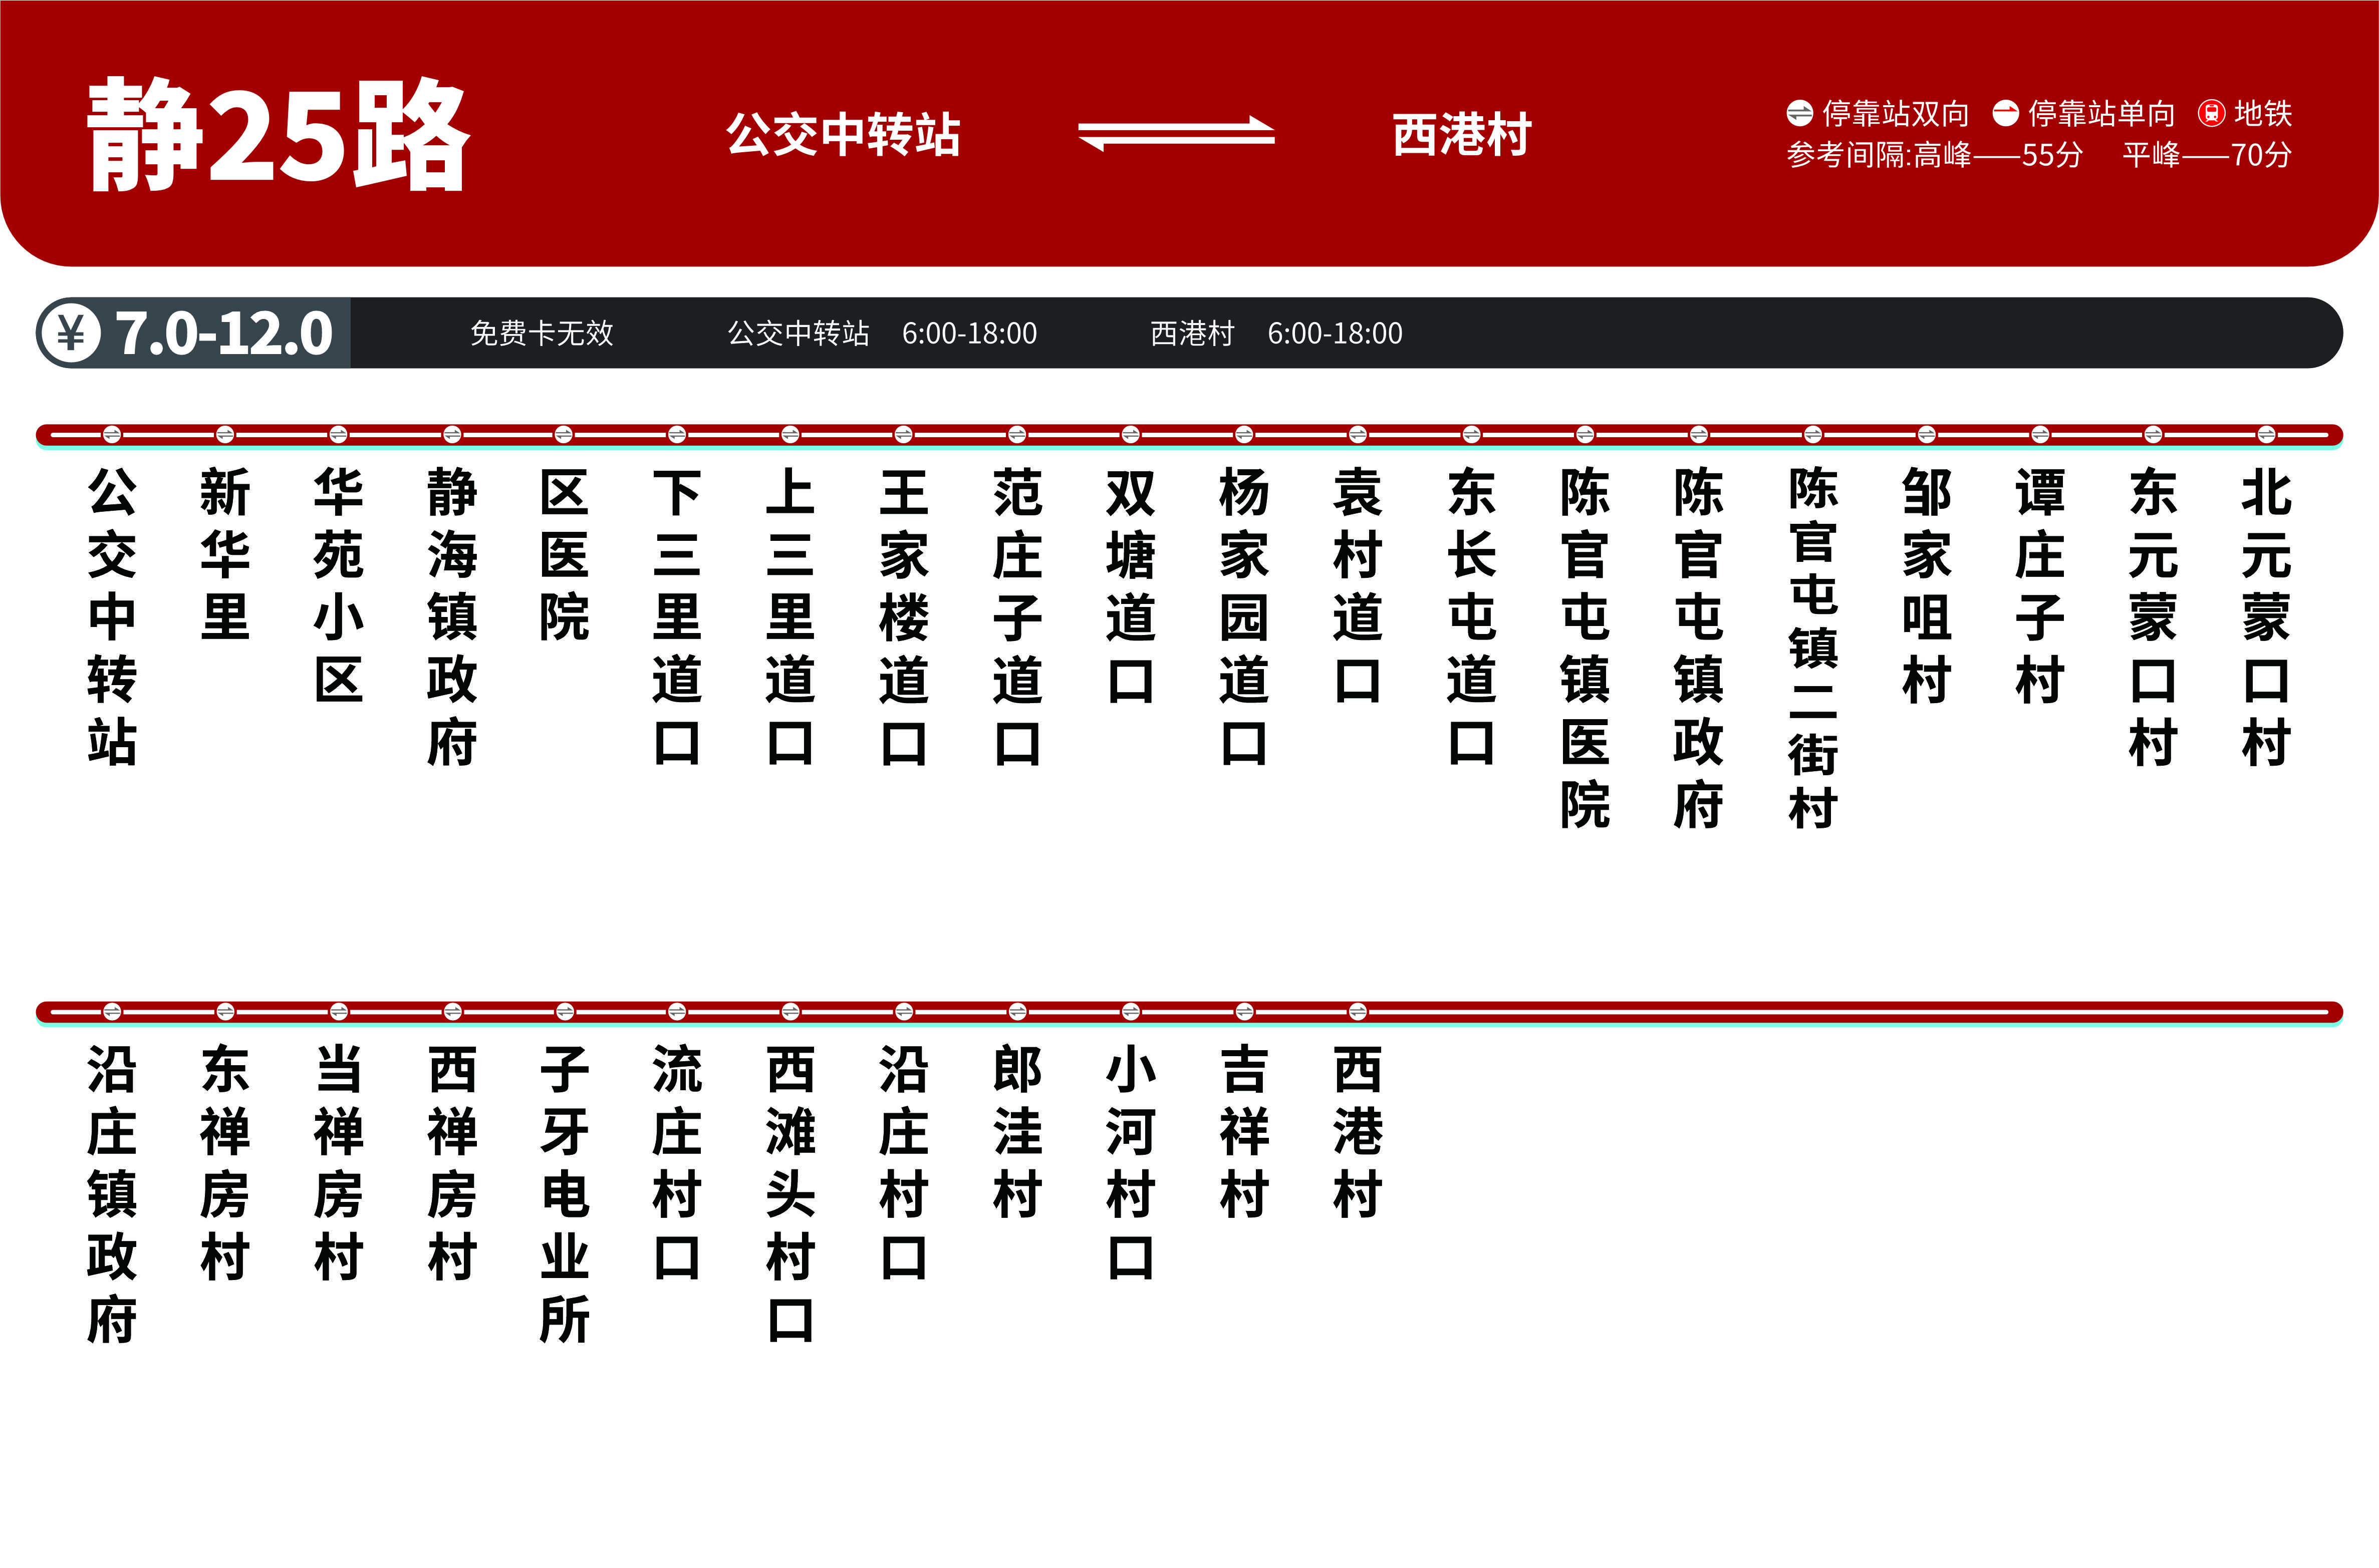Click the two-way stop legend icon
This screenshot has height=1568, width=2379.
coord(1799,113)
